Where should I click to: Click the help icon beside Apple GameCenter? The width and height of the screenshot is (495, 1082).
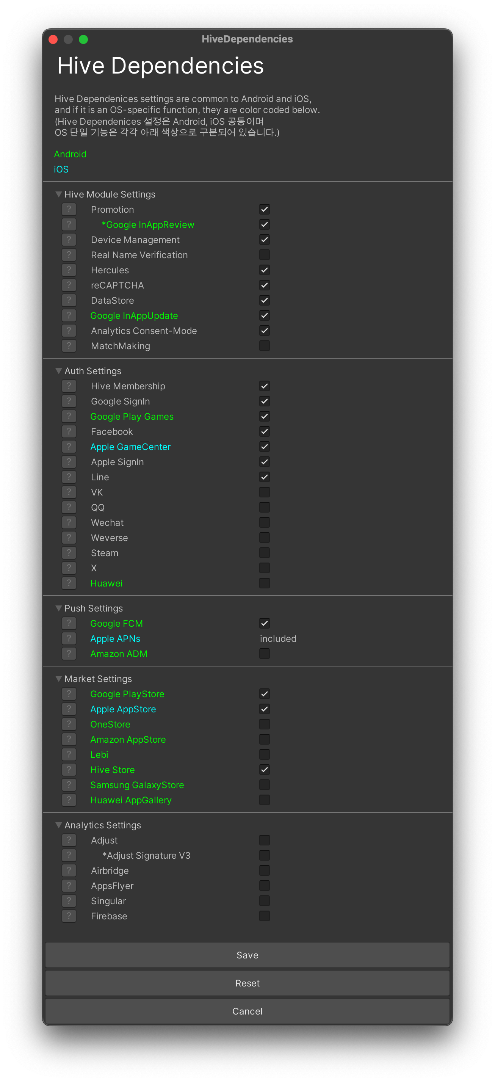pyautogui.click(x=69, y=447)
